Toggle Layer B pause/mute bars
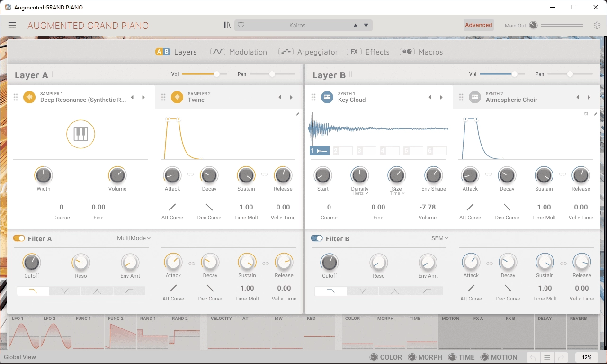 coord(351,74)
